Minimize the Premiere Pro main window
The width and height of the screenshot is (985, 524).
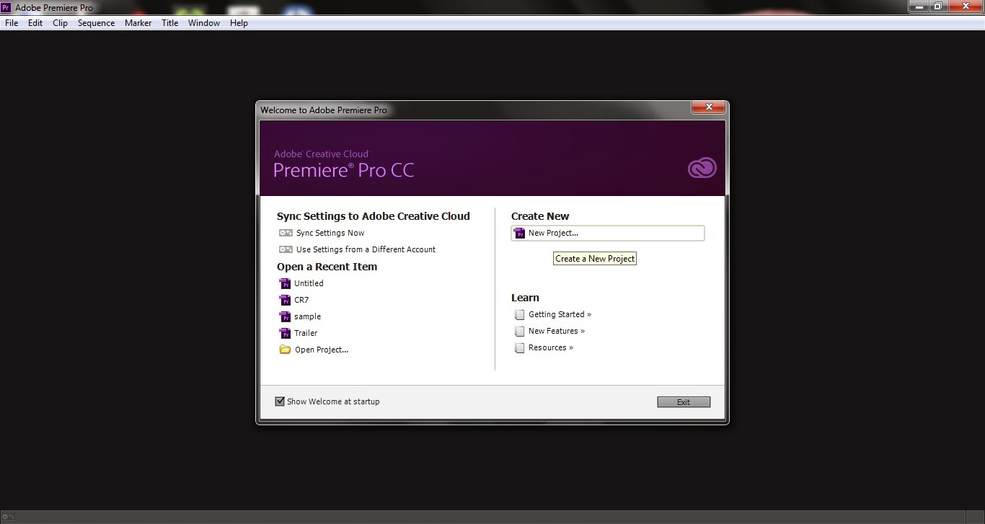(x=918, y=6)
